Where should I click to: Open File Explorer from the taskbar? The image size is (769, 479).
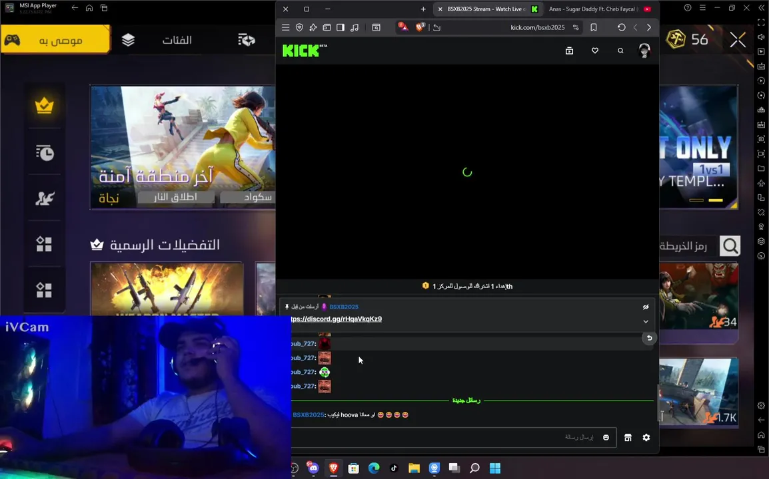point(414,468)
